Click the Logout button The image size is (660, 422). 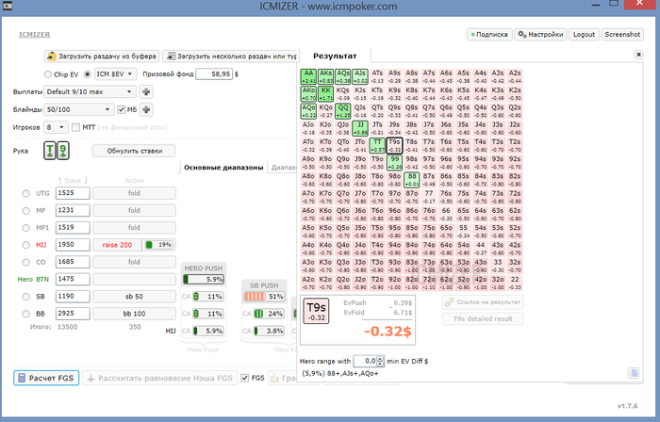point(584,35)
